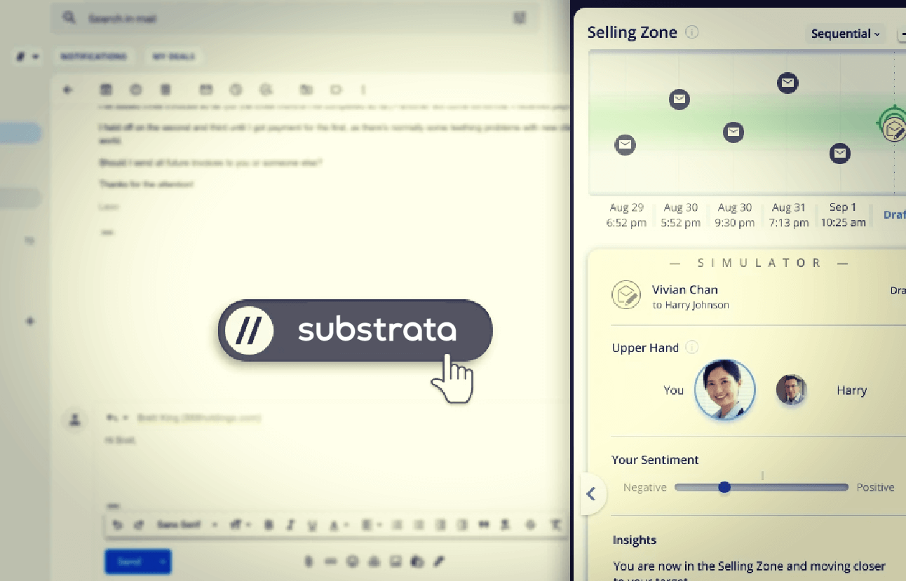Viewport: 906px width, 581px height.
Task: Go back to the inbox with the arrow
Action: (x=68, y=90)
